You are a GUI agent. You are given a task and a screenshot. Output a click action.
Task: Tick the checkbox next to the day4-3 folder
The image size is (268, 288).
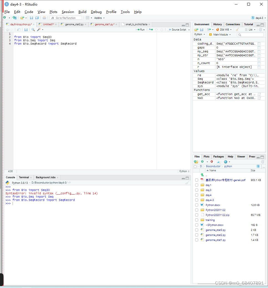click(x=196, y=200)
